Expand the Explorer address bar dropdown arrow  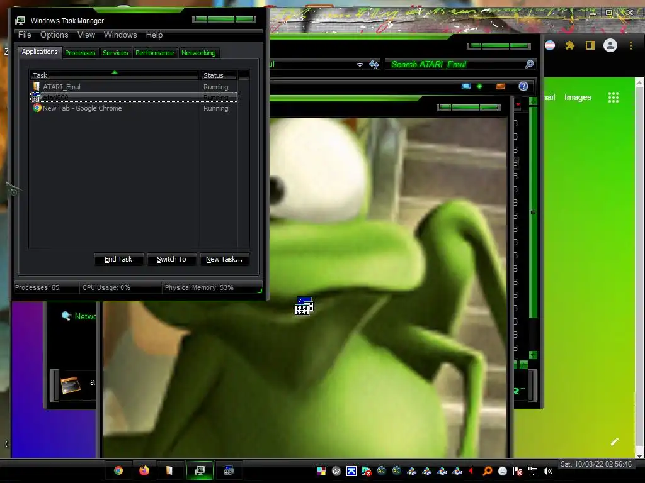tap(360, 65)
